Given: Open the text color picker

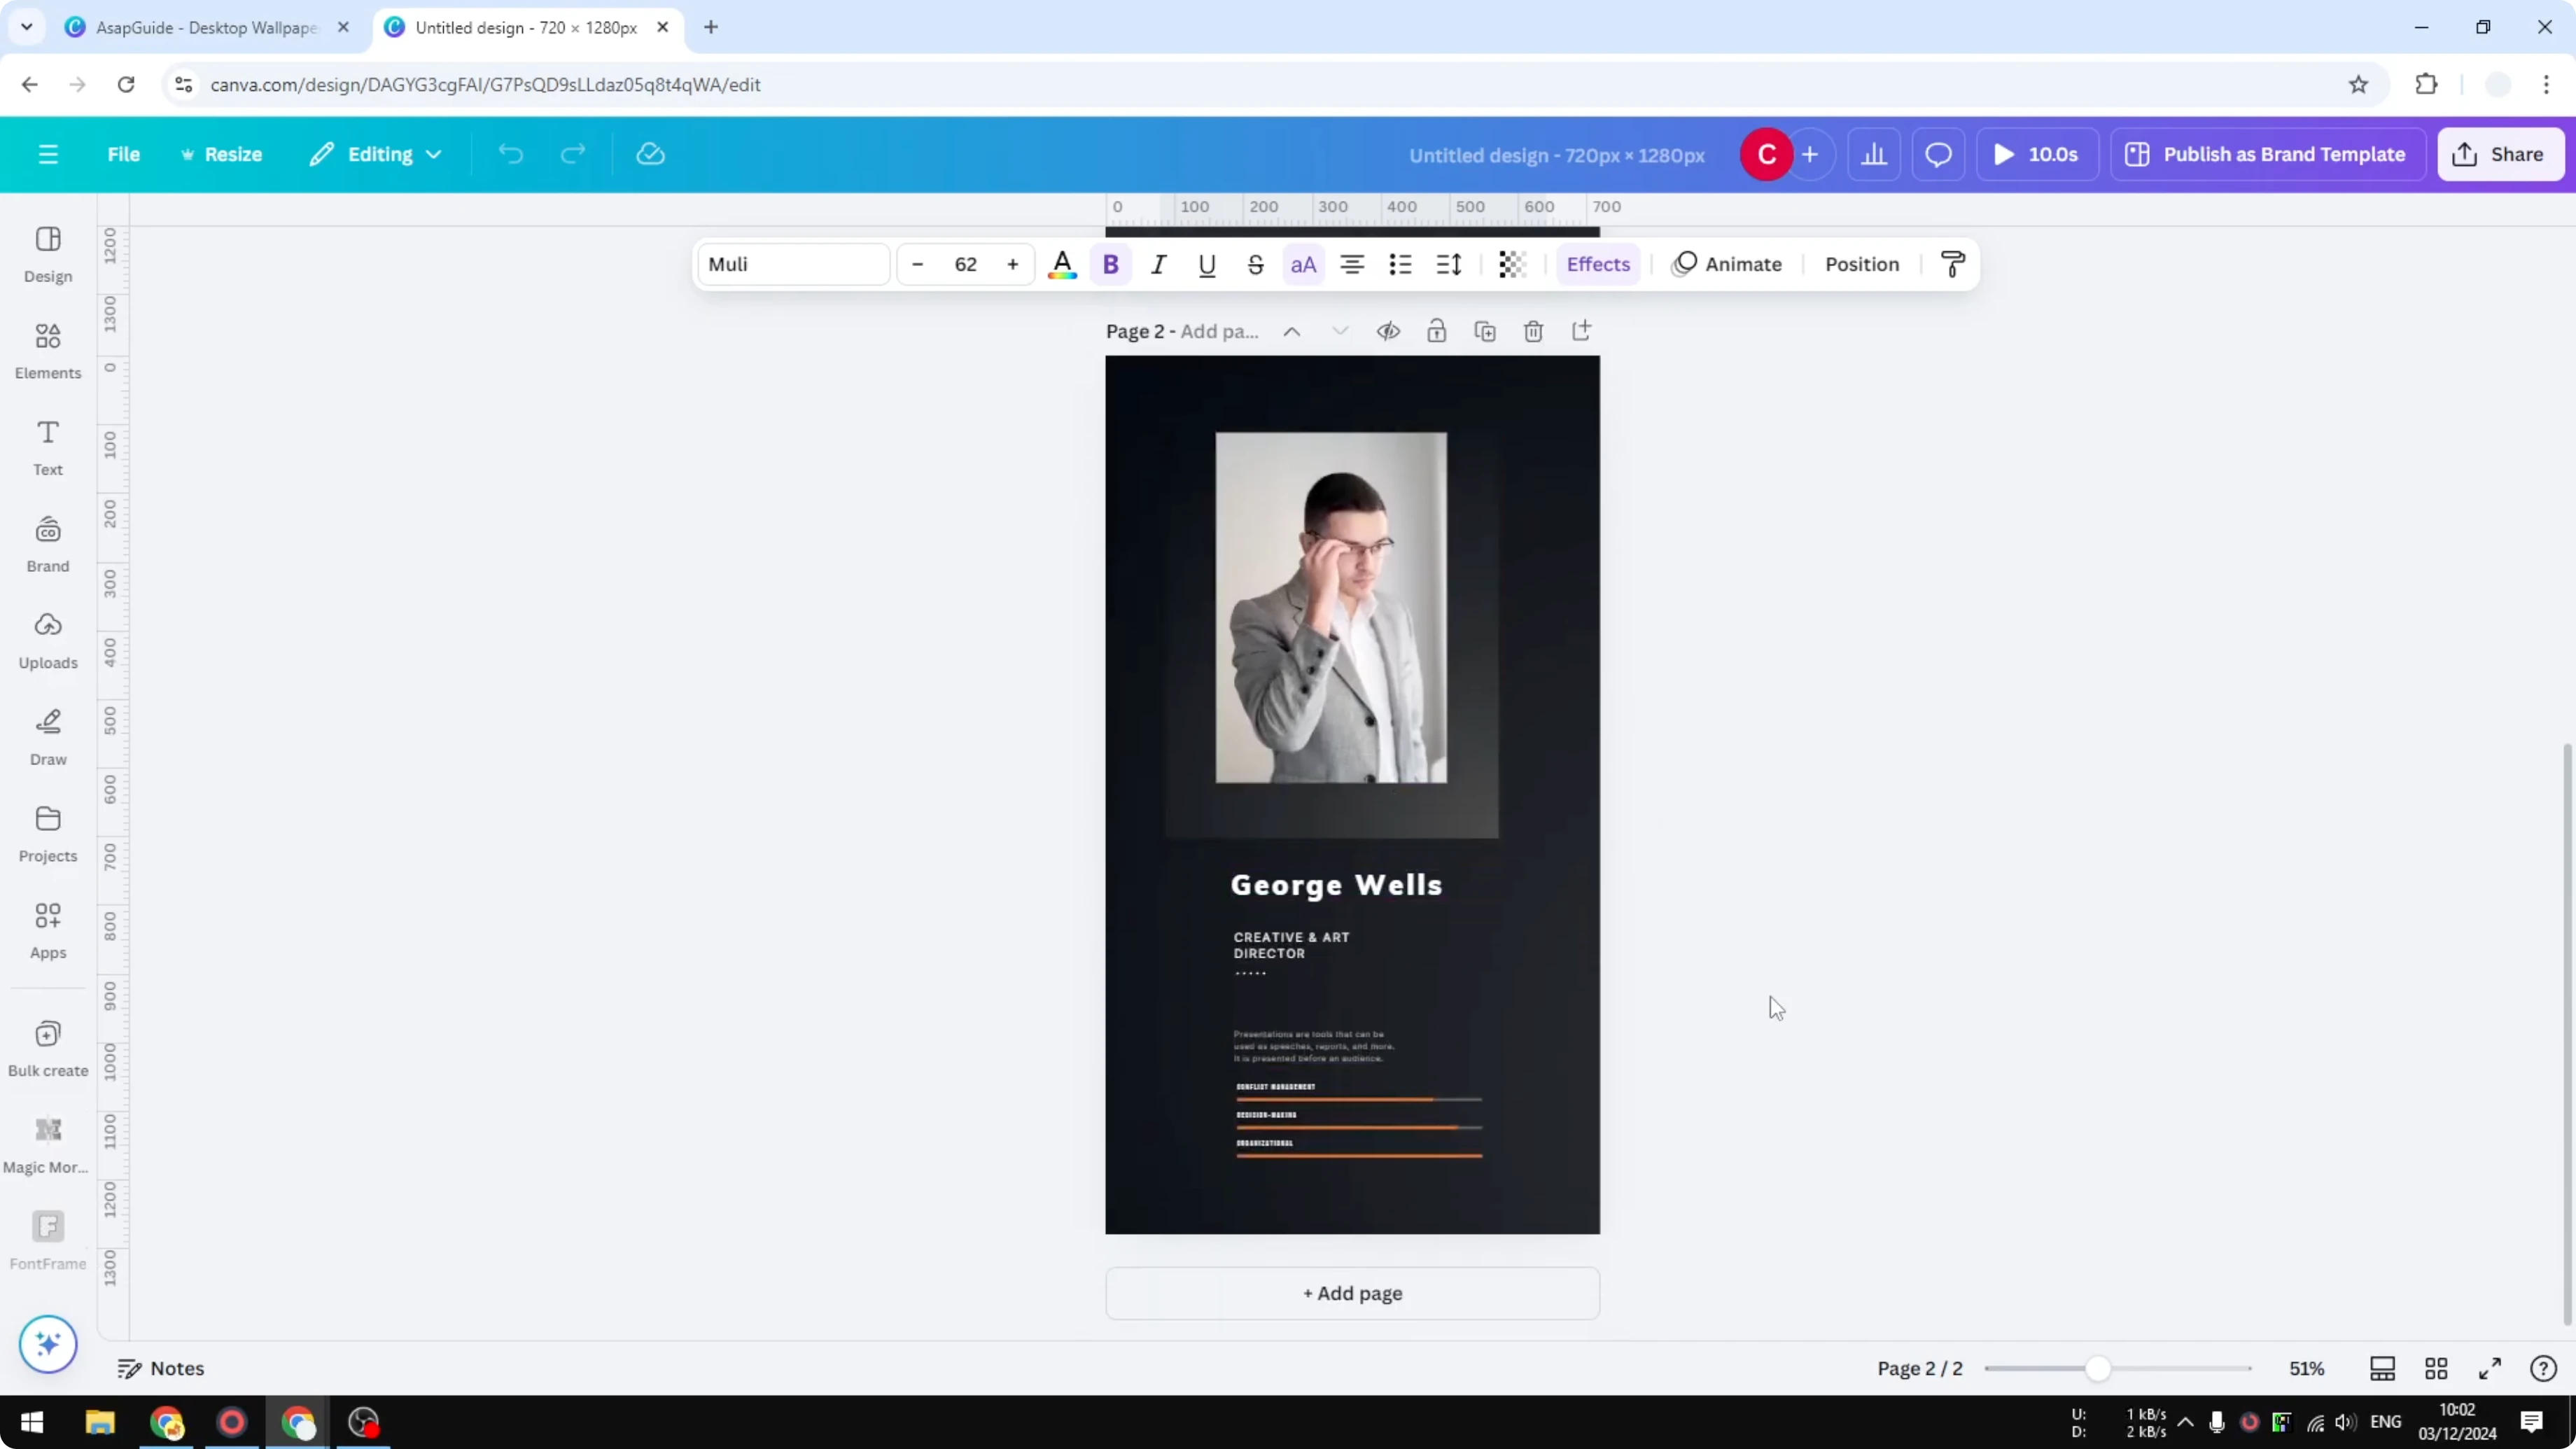Looking at the screenshot, I should pyautogui.click(x=1062, y=264).
